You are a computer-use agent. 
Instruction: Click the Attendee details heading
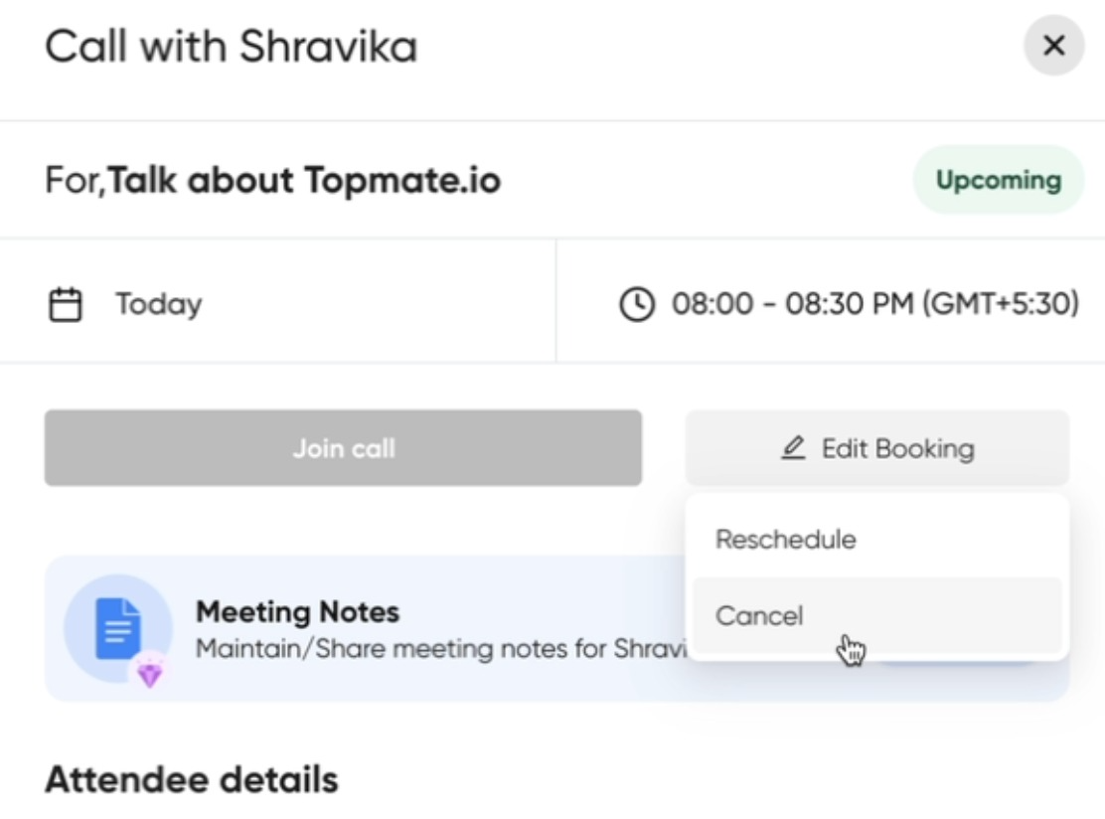pos(192,779)
